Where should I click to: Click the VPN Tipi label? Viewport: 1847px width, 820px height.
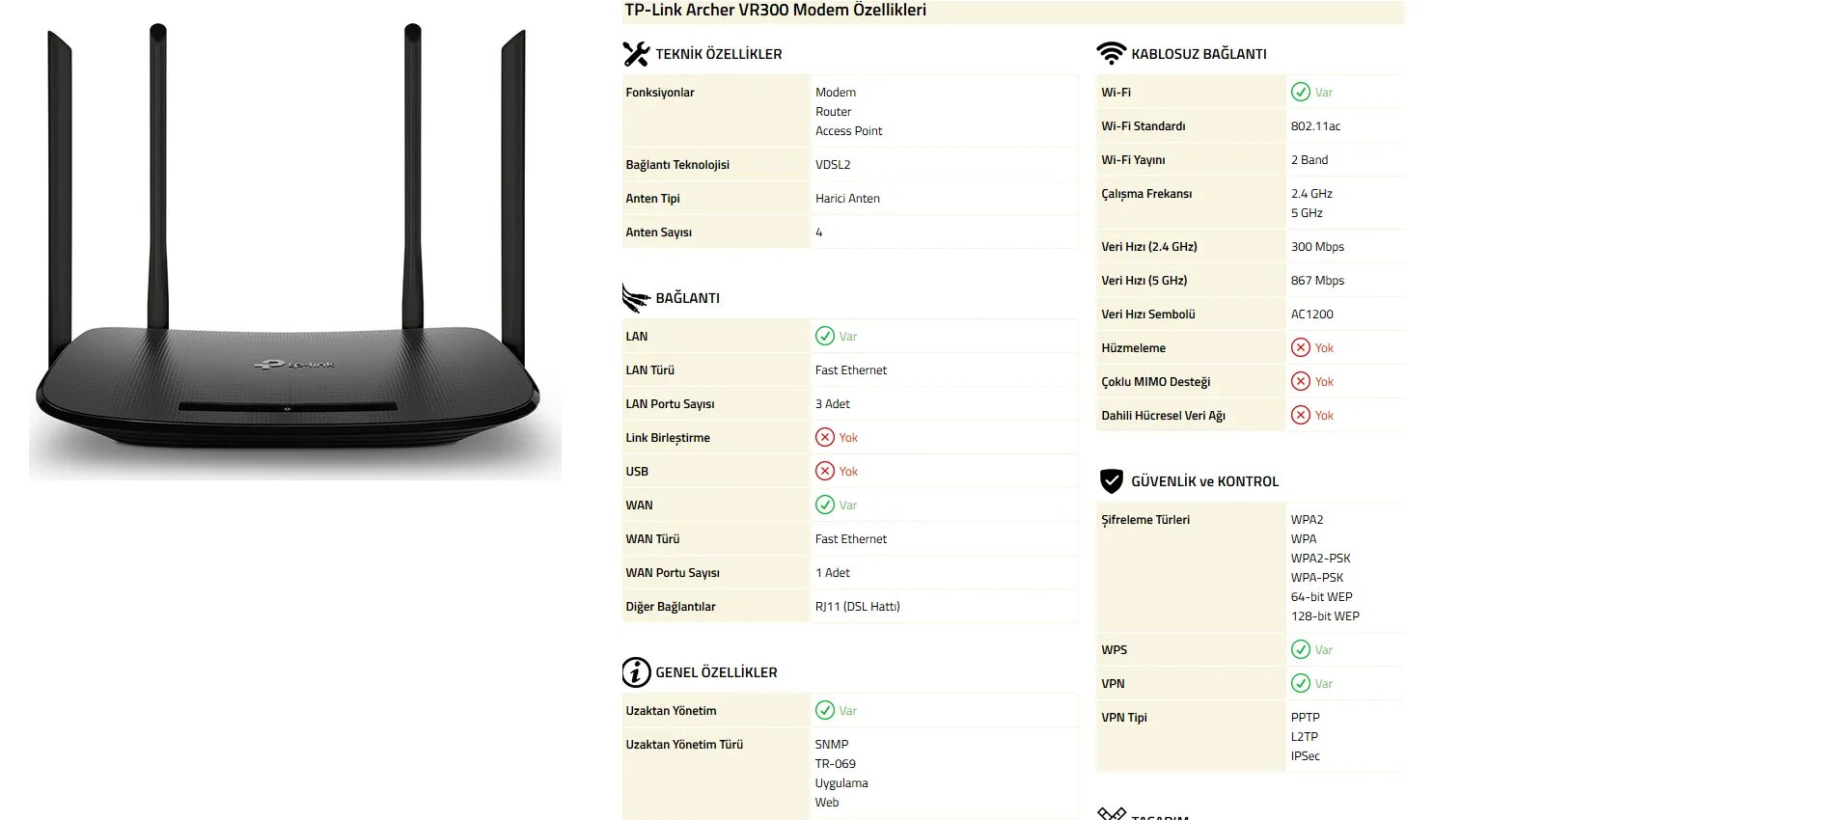(x=1124, y=718)
